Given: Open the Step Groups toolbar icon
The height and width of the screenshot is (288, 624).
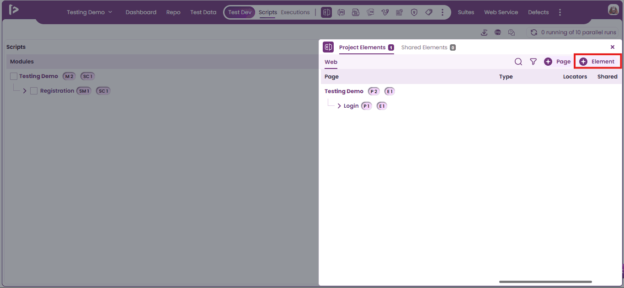Looking at the screenshot, I should click(356, 12).
